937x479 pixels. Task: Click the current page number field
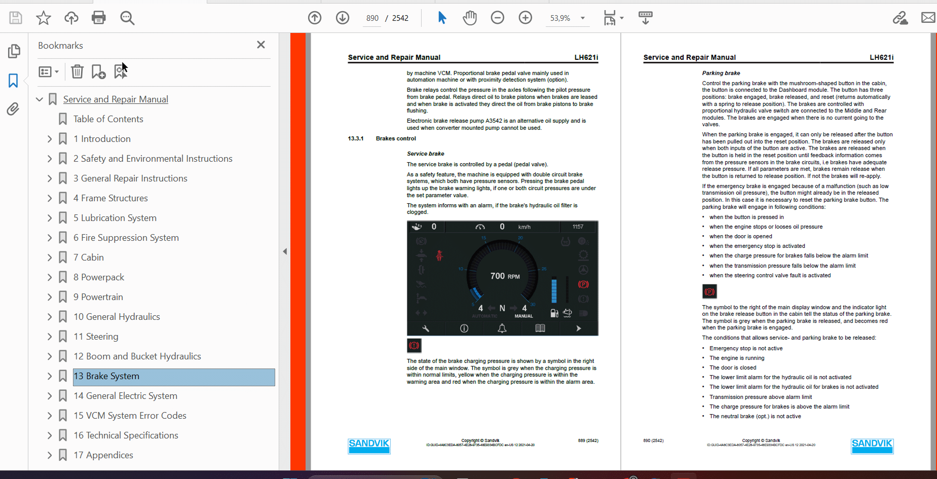pos(372,18)
